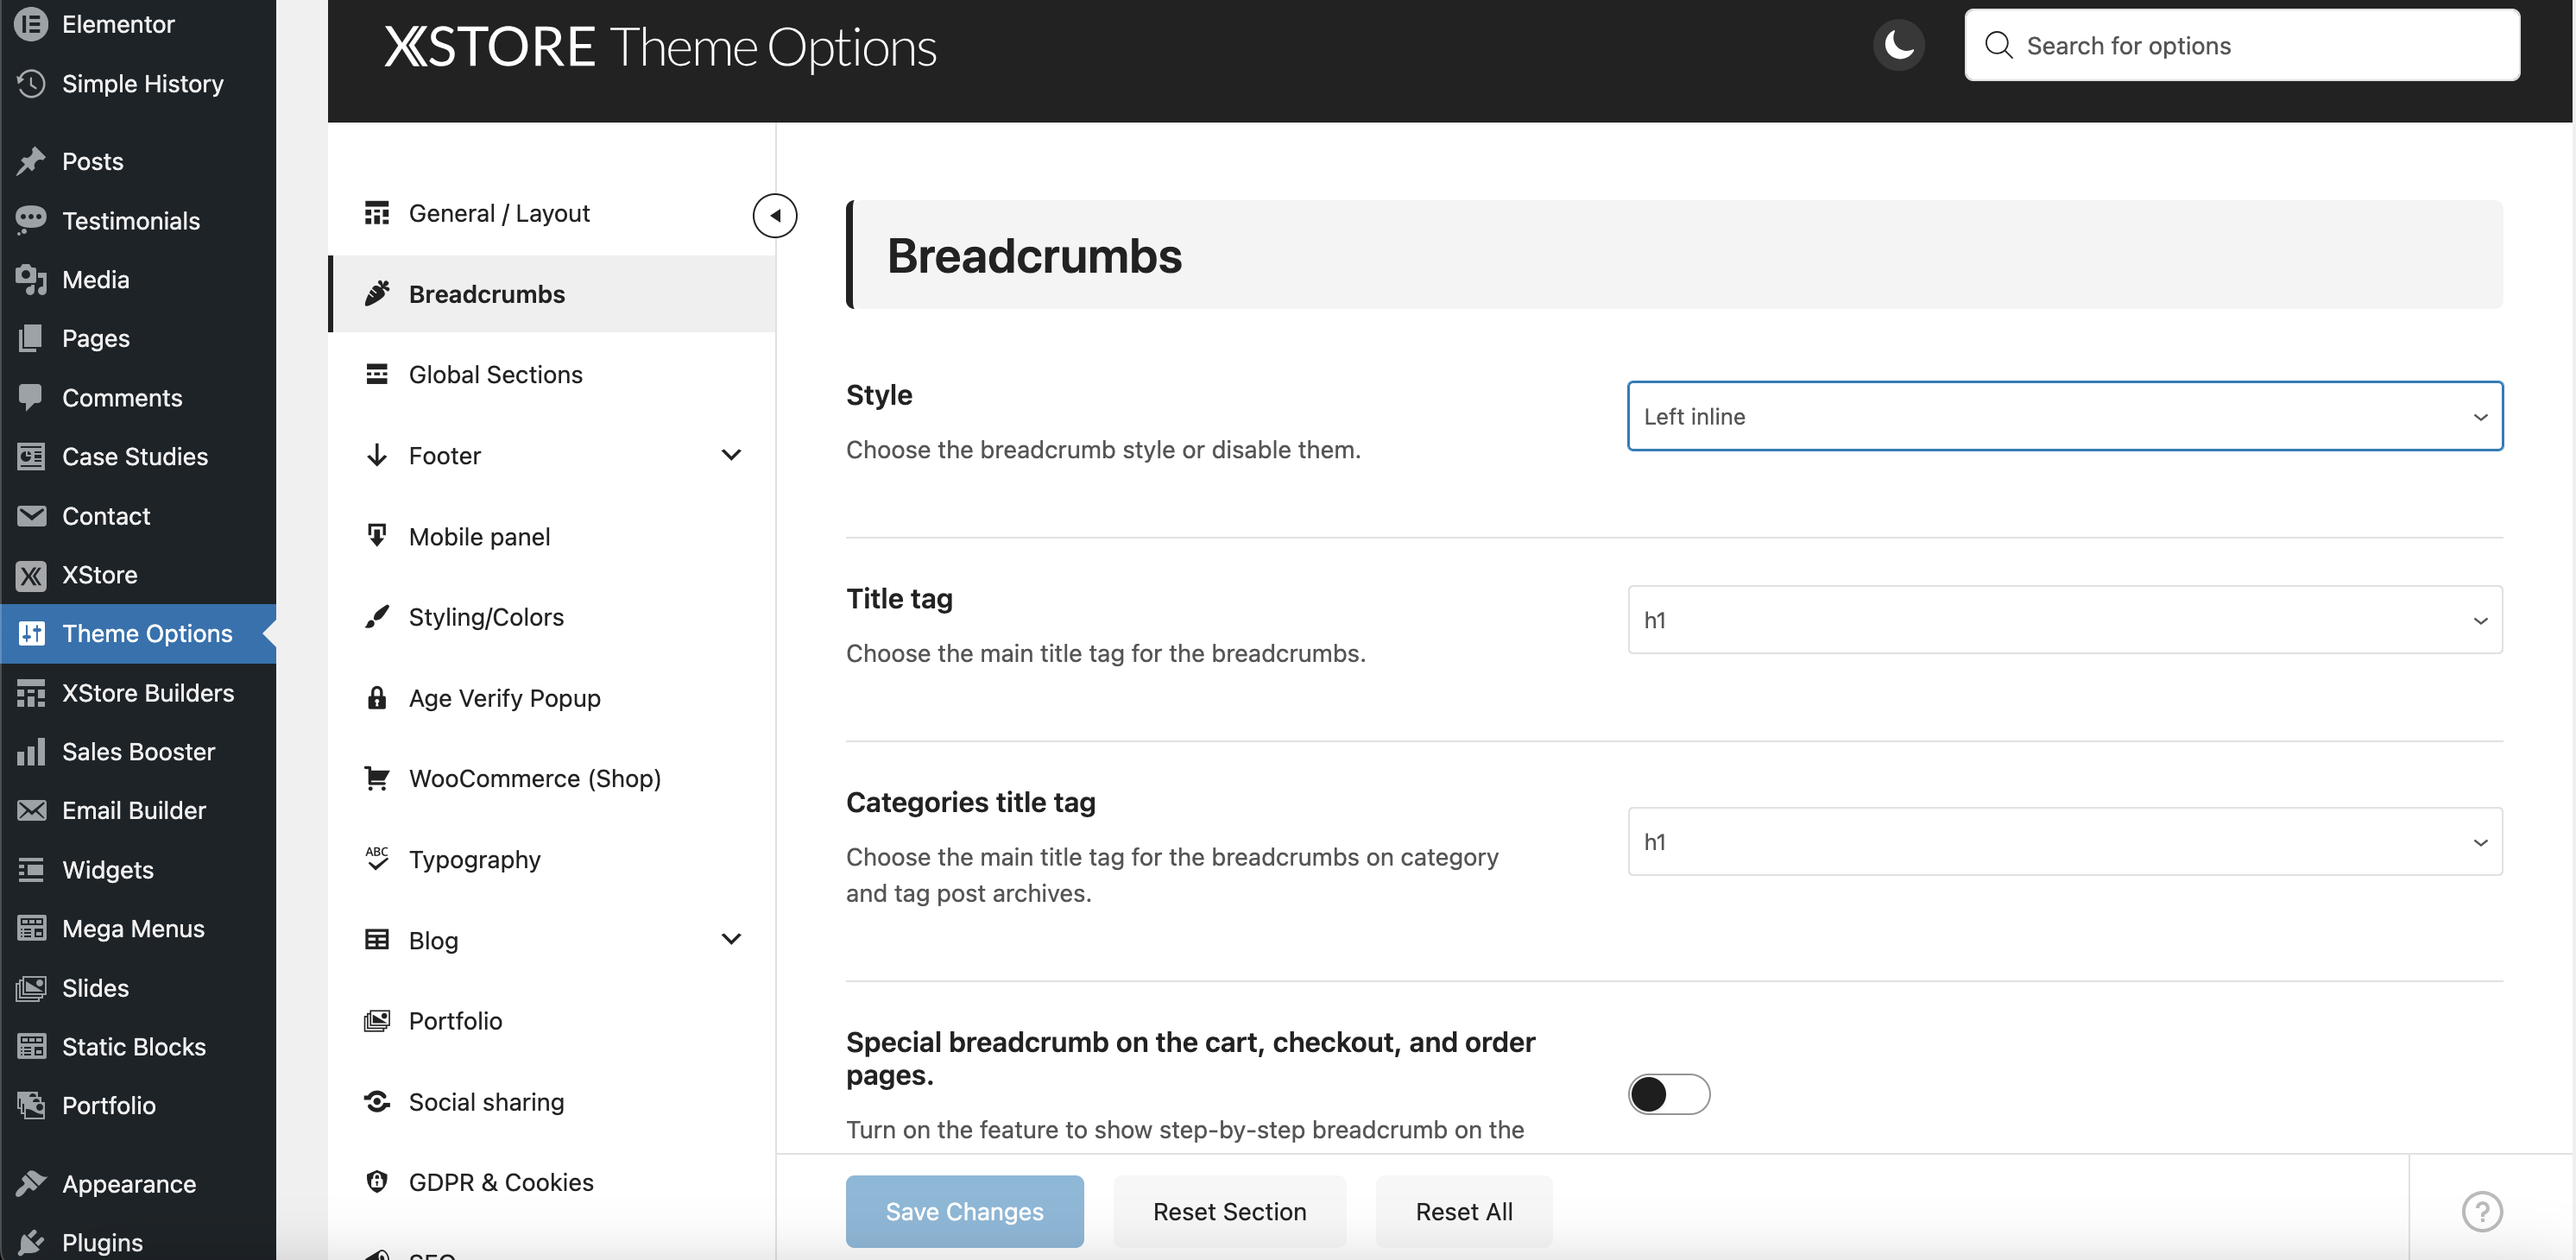Open the Style dropdown showing Left inline

pos(2064,416)
